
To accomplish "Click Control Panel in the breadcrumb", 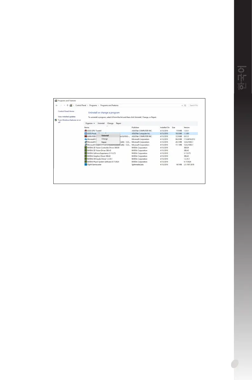I will click(x=81, y=105).
